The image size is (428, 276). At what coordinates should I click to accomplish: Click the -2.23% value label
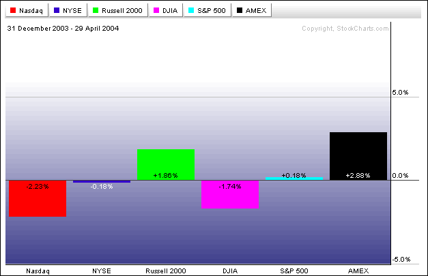tap(38, 186)
